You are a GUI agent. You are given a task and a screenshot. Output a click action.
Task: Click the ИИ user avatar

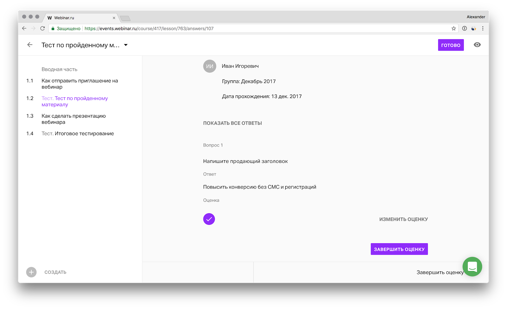(x=209, y=66)
